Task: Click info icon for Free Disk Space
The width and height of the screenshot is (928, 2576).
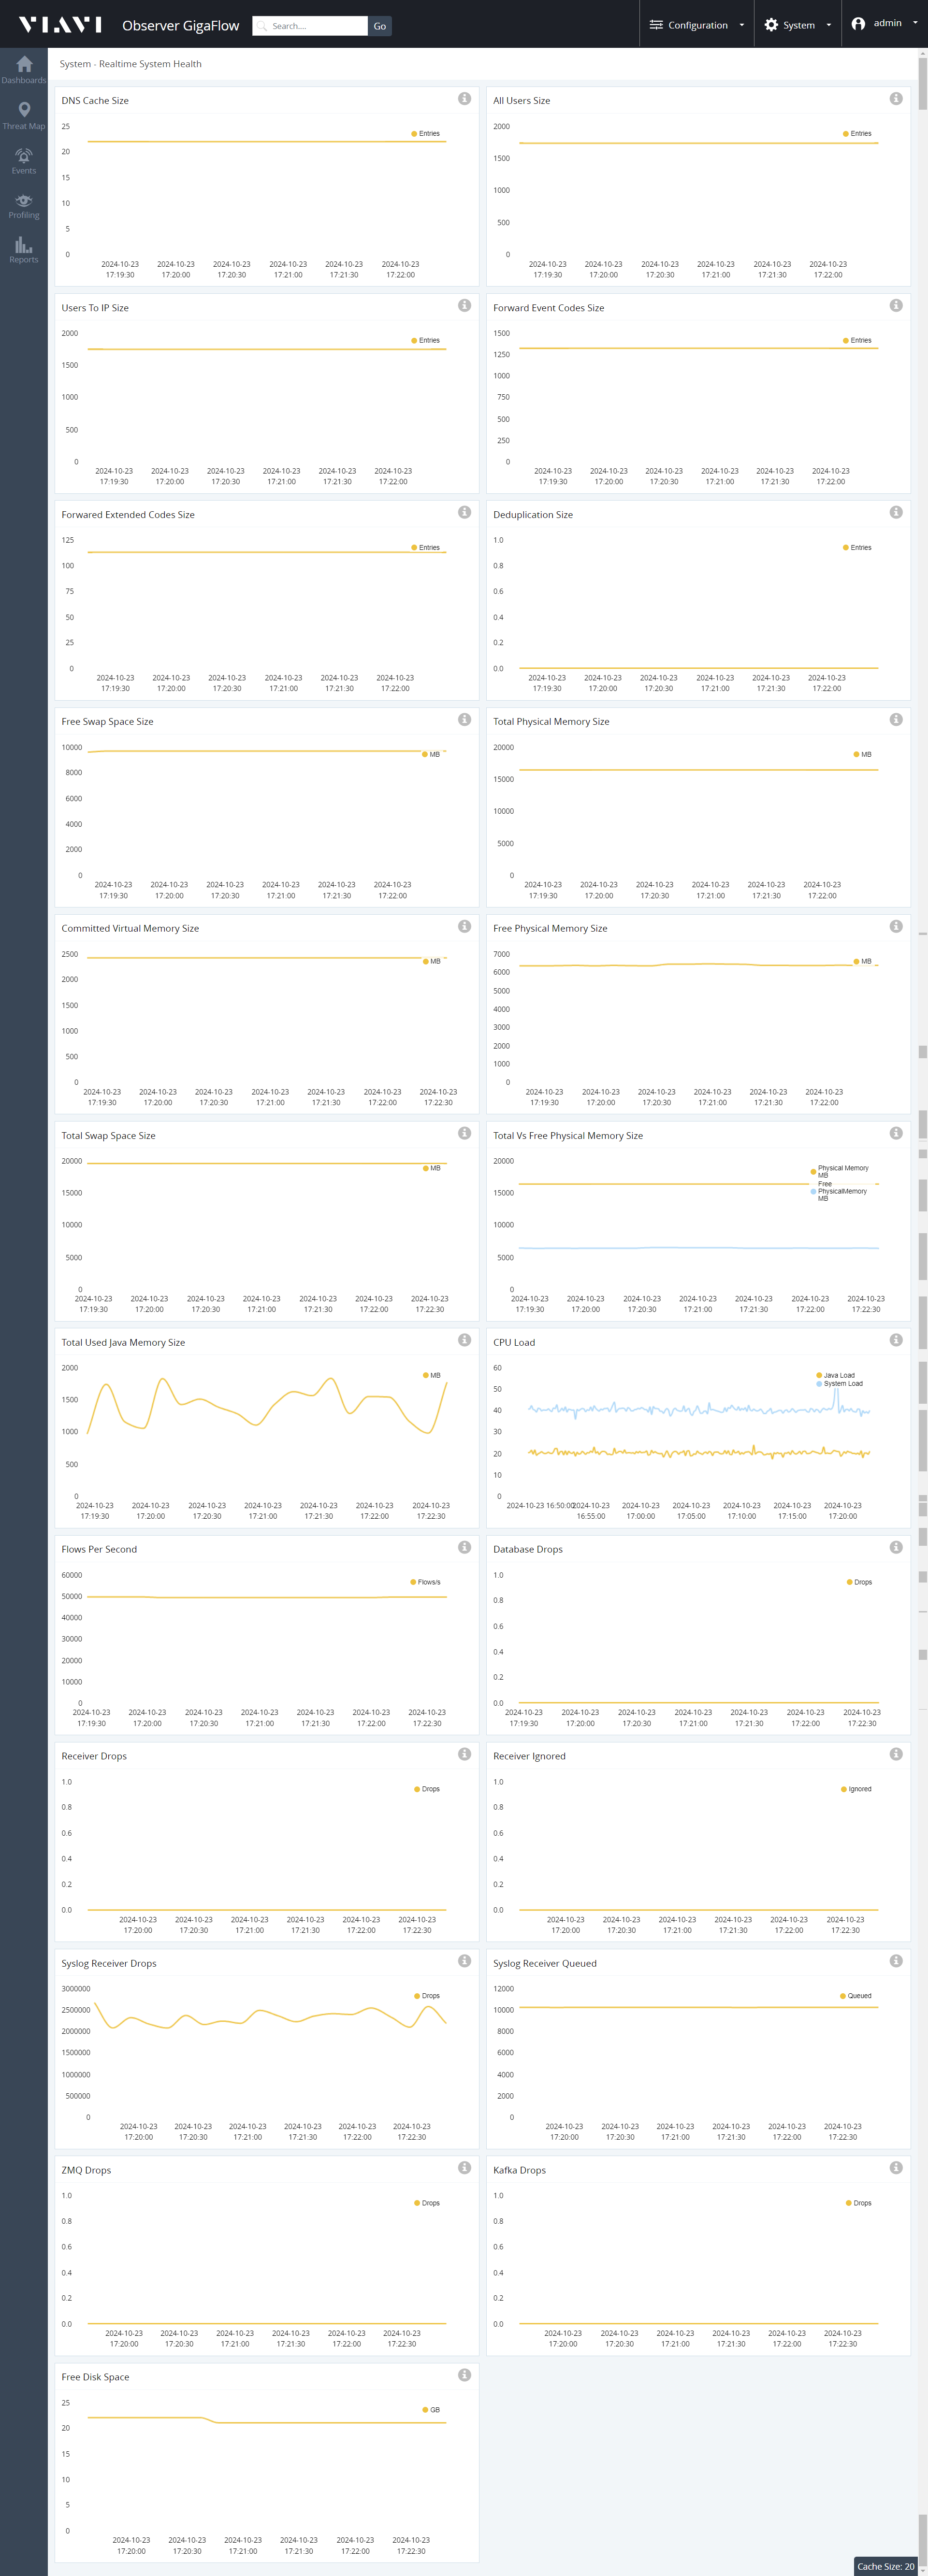Action: 464,2376
